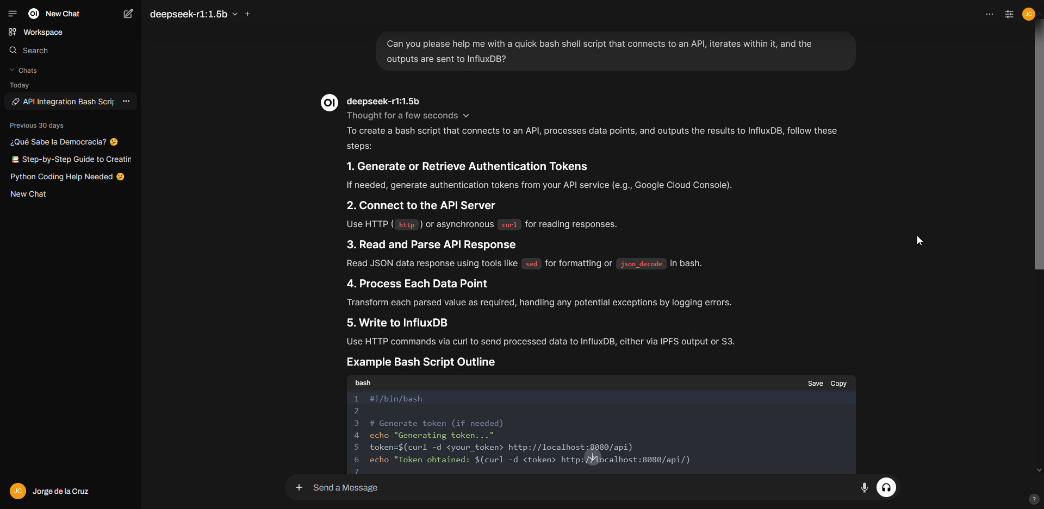
Task: Click the 'sed' inline code
Action: click(x=531, y=264)
